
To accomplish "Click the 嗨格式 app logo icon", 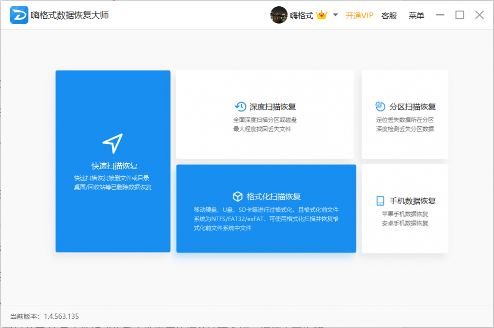I will tap(19, 15).
